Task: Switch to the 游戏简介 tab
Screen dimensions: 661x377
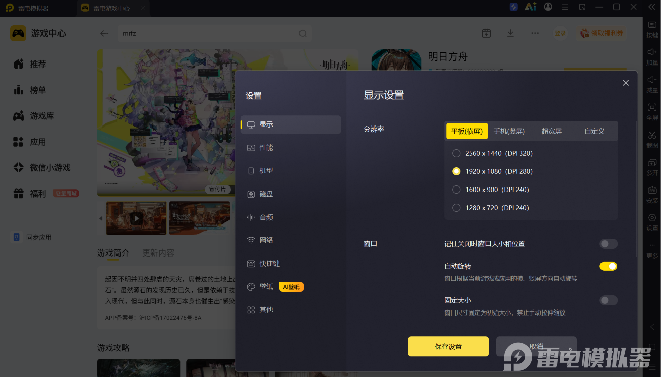Action: pyautogui.click(x=113, y=253)
